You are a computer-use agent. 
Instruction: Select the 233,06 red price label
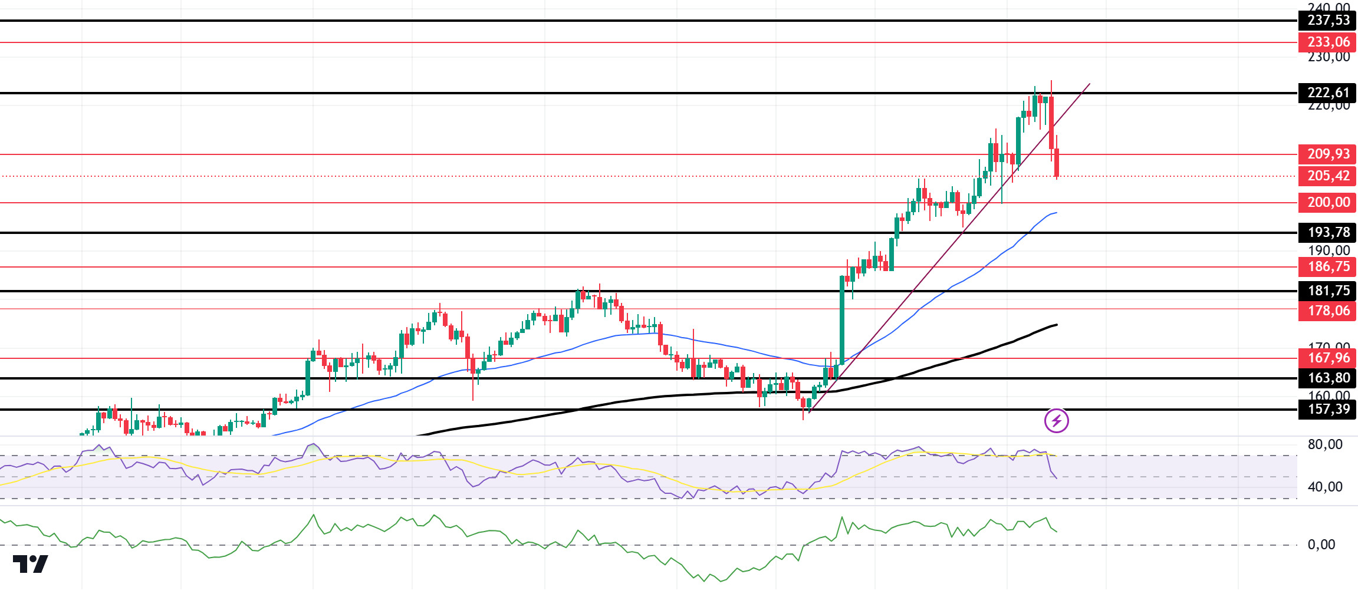click(x=1327, y=42)
